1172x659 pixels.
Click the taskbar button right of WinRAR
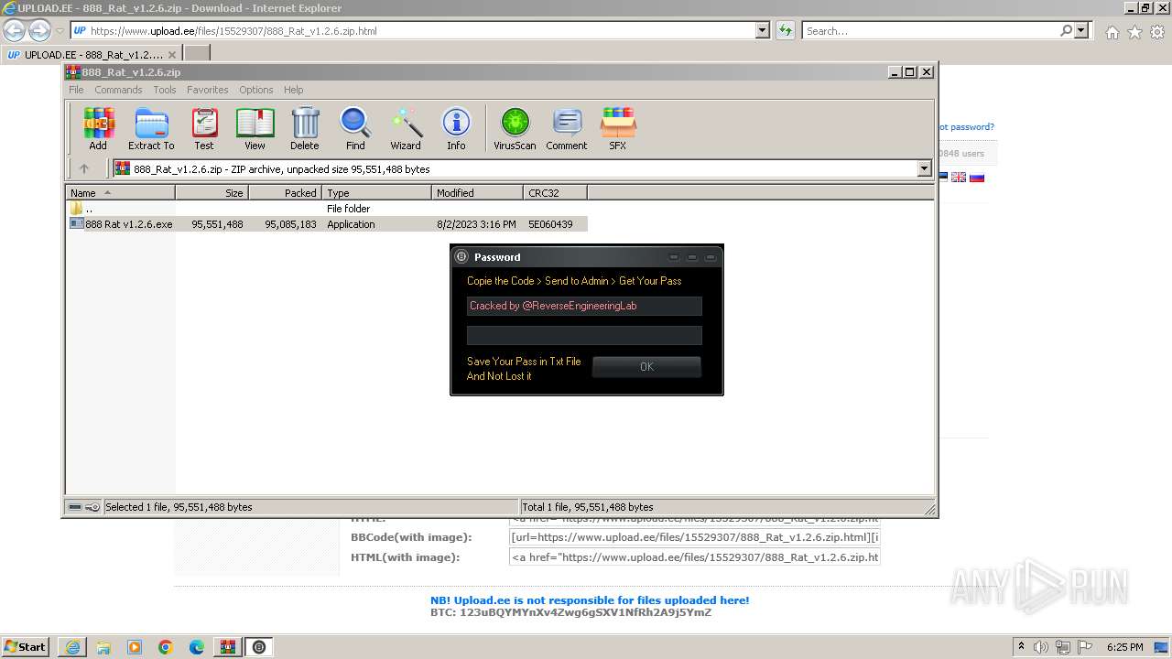pos(259,647)
